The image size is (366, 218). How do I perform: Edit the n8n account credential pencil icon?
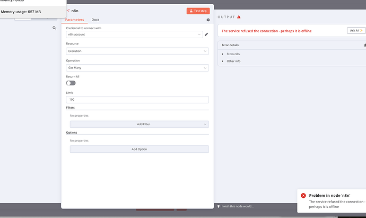tap(206, 34)
